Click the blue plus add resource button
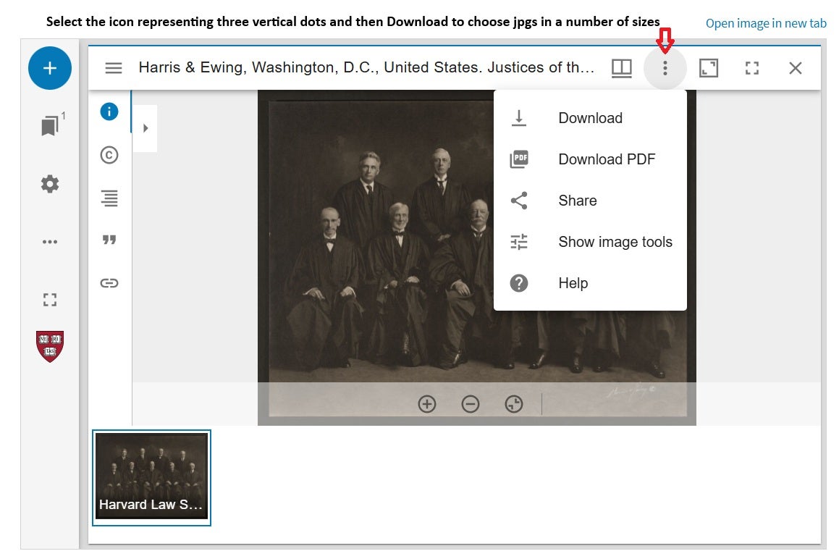 pyautogui.click(x=50, y=68)
